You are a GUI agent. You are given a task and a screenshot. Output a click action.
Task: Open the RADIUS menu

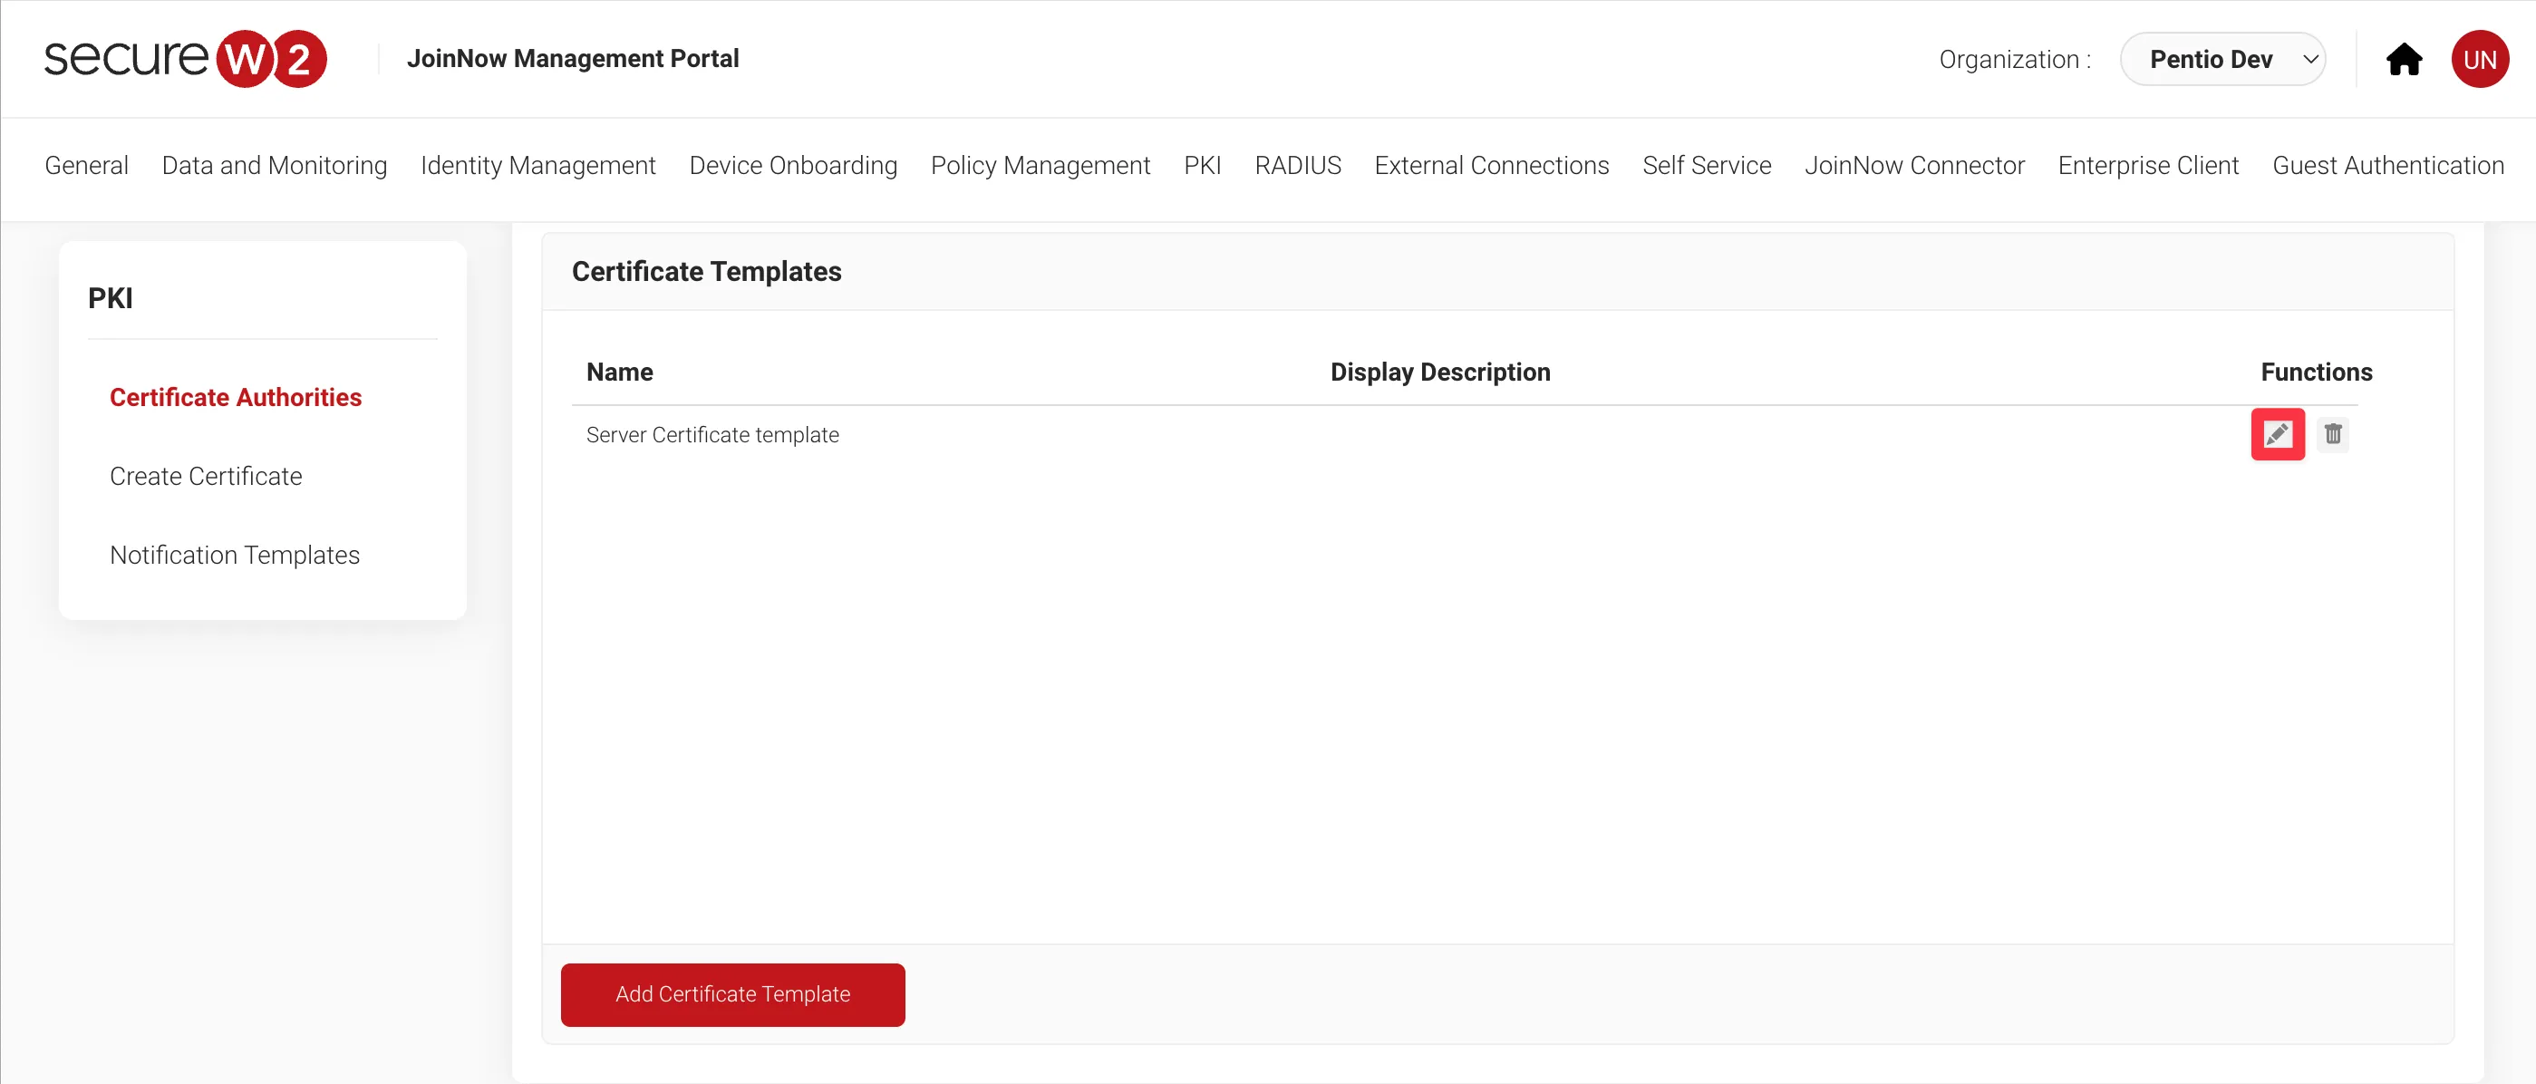(1296, 165)
